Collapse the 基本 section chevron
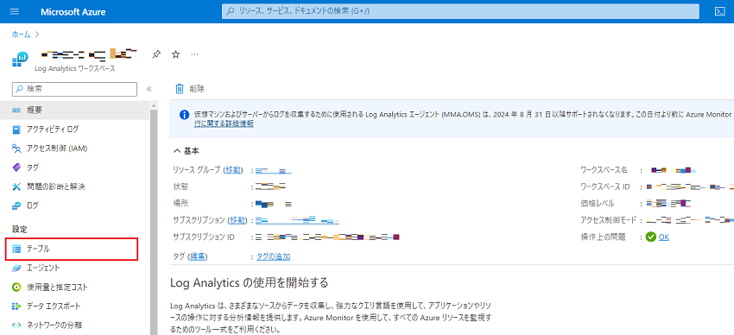734x335 pixels. [177, 151]
